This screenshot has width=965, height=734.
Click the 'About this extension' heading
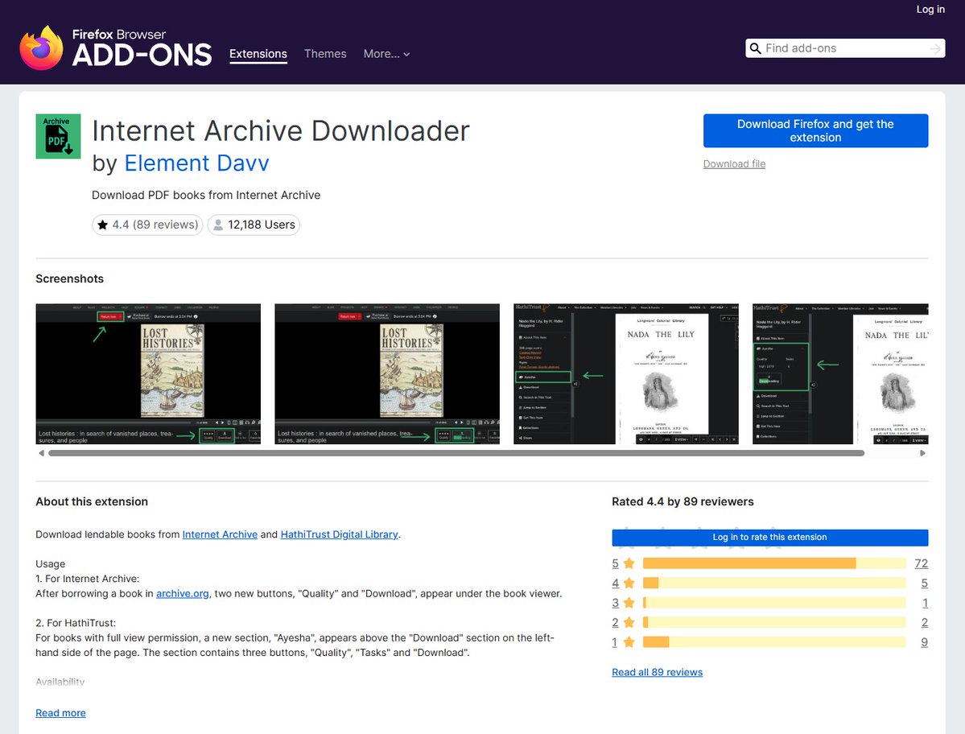[x=92, y=501]
